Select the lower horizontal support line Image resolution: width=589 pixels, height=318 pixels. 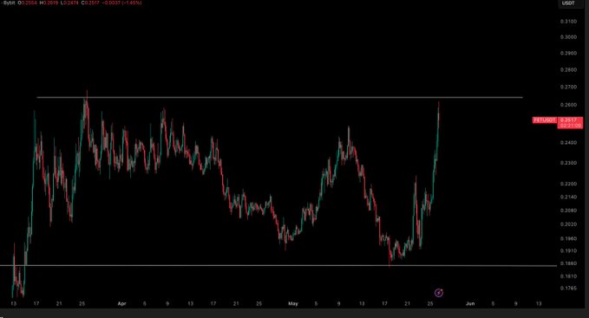tap(278, 265)
